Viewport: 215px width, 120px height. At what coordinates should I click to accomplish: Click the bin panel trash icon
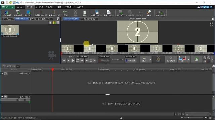pos(50,23)
